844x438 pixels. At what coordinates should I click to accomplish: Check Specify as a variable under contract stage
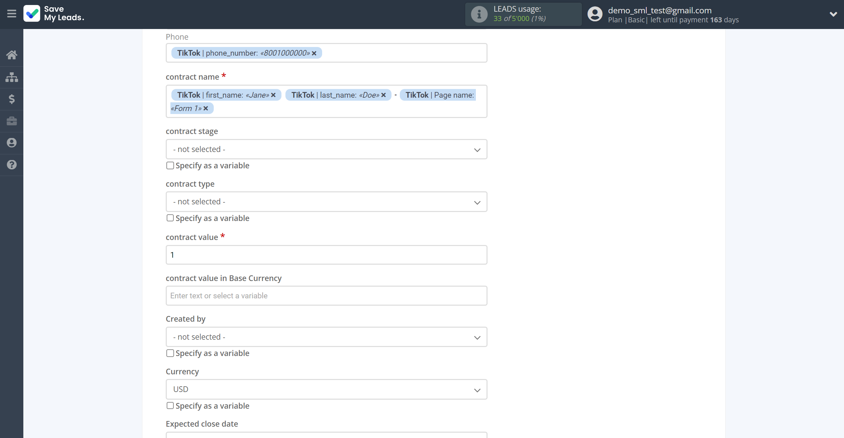[170, 165]
